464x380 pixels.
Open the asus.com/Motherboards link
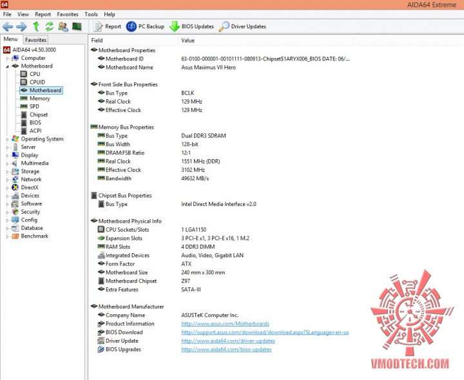coord(225,323)
